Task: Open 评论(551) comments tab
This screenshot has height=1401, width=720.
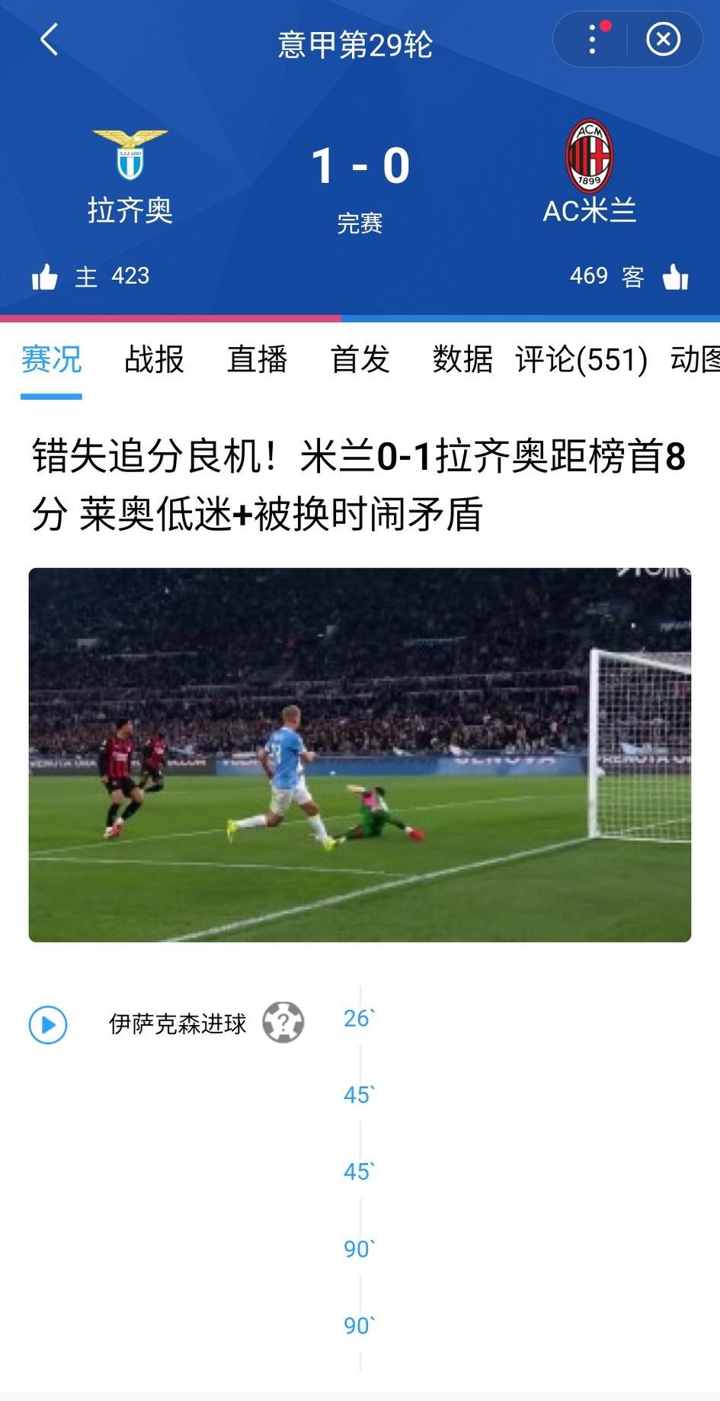Action: (581, 359)
